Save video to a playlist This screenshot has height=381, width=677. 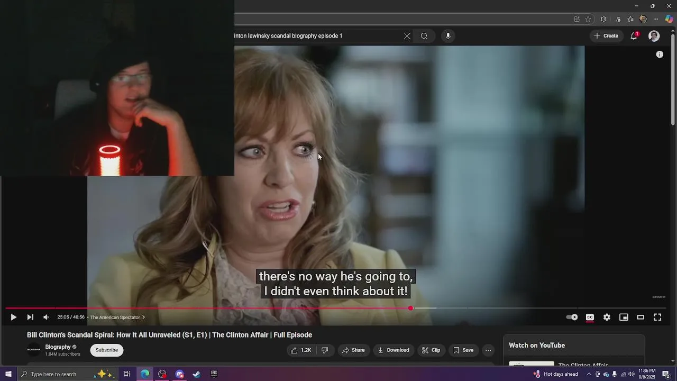pyautogui.click(x=463, y=350)
